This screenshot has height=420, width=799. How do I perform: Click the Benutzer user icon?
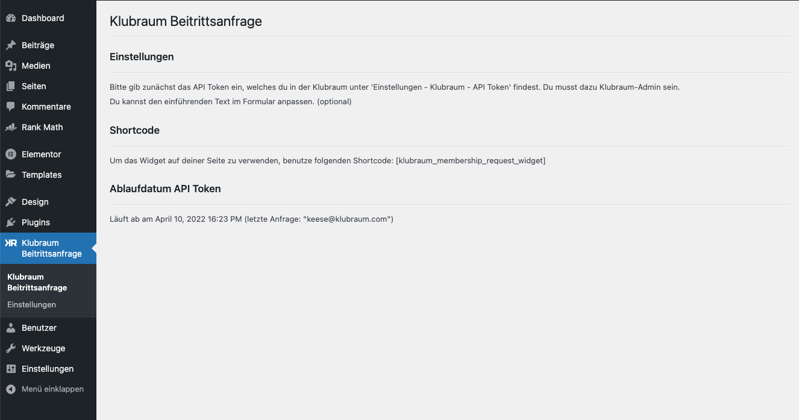point(11,328)
